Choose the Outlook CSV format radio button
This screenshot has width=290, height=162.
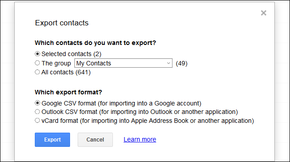(37, 112)
